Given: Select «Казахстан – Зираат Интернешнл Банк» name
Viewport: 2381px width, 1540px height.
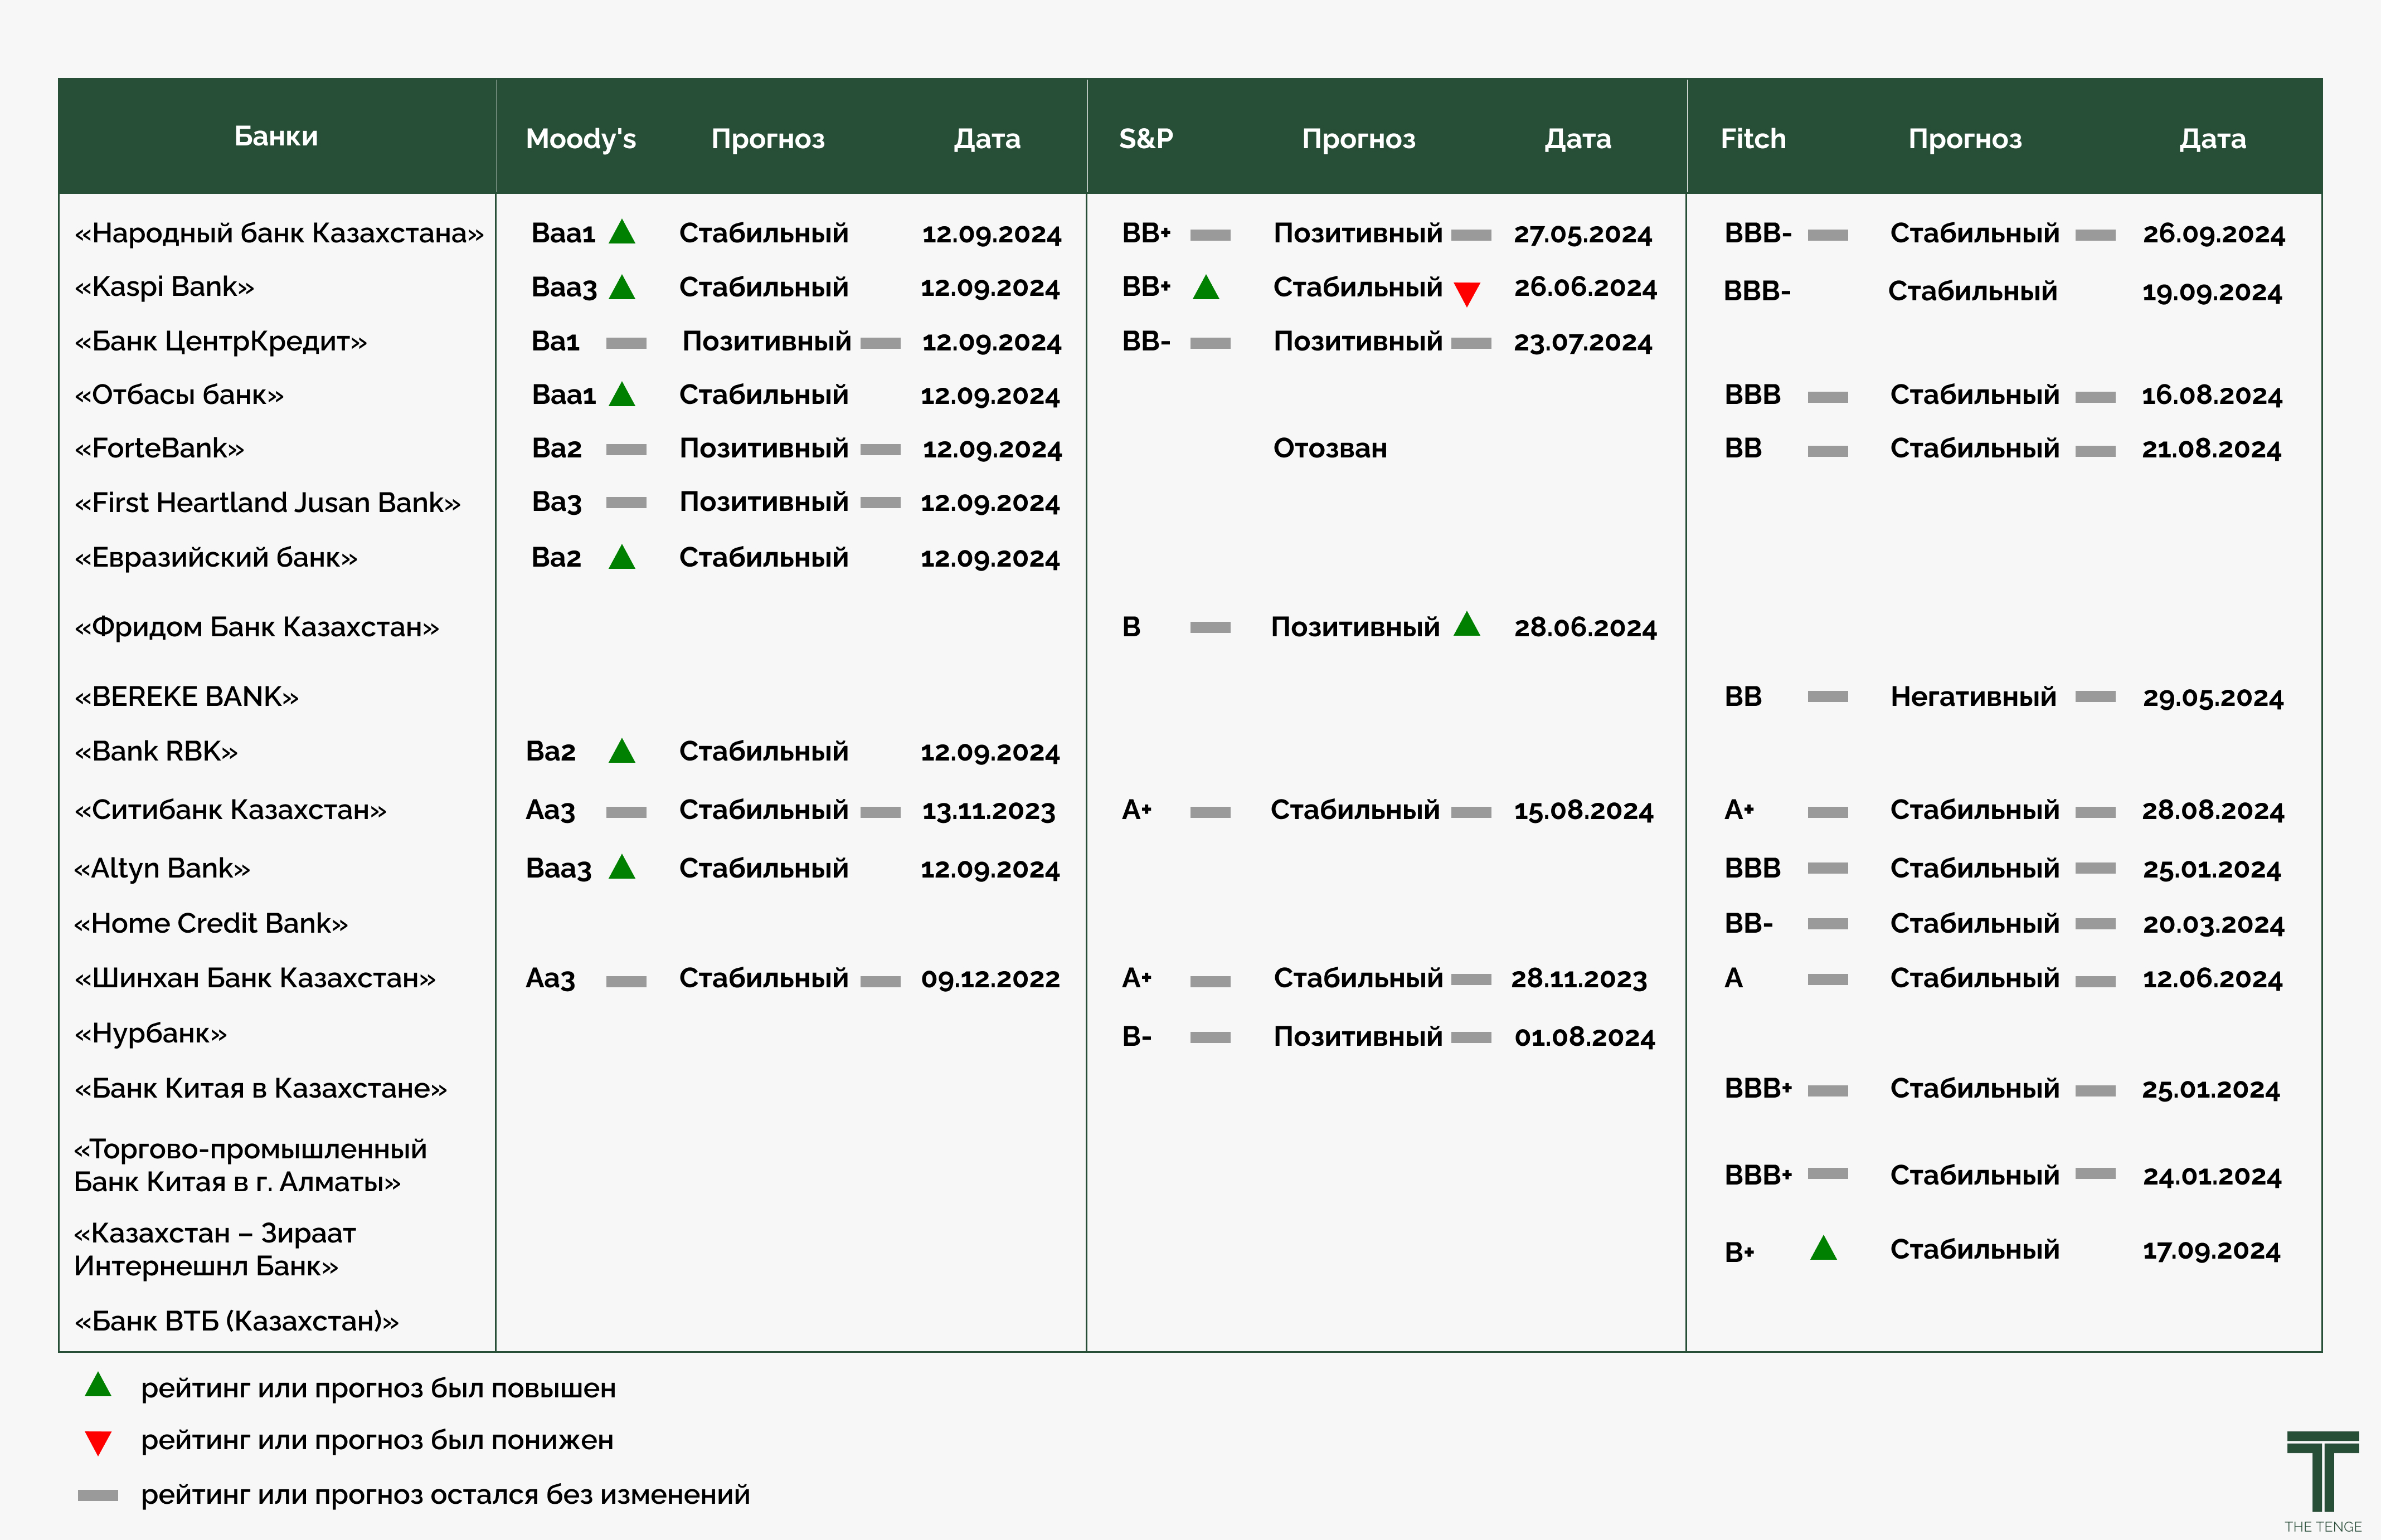Looking at the screenshot, I should [x=215, y=1249].
